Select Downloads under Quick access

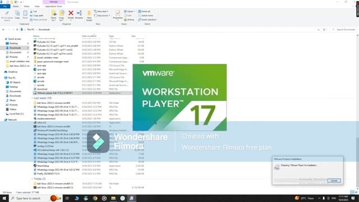click(x=15, y=48)
